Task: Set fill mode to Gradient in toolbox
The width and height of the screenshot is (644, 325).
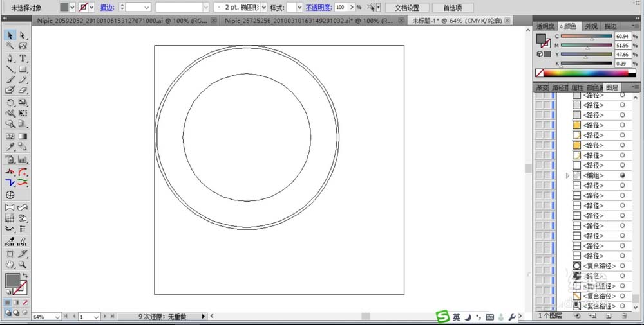Action: 17,303
